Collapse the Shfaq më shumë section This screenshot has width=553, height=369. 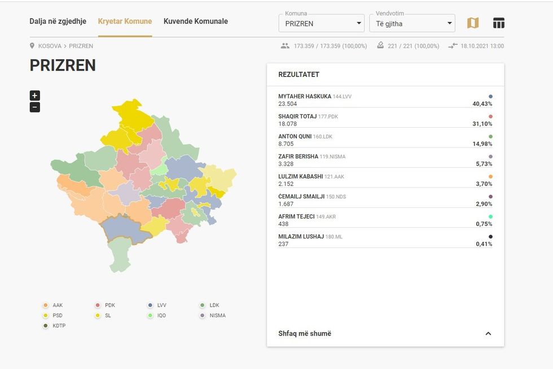point(488,333)
